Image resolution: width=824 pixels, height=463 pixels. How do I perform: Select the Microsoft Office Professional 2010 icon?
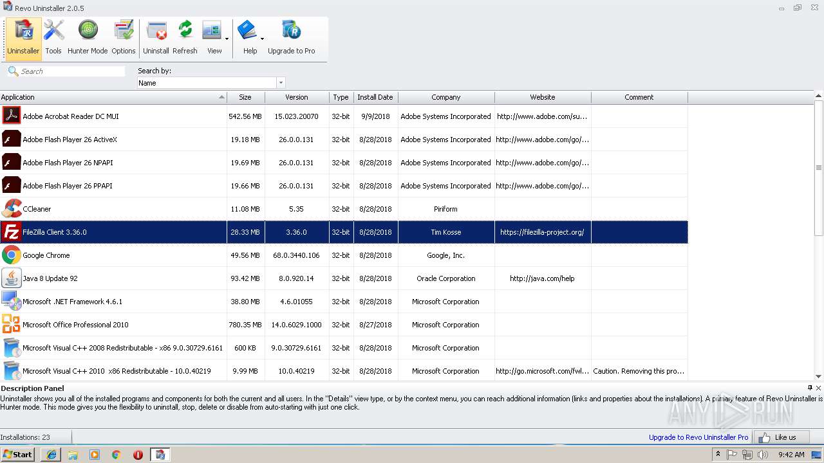(11, 325)
